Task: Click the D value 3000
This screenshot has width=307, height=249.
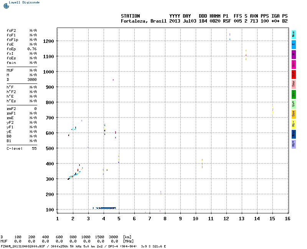Action: point(32,80)
